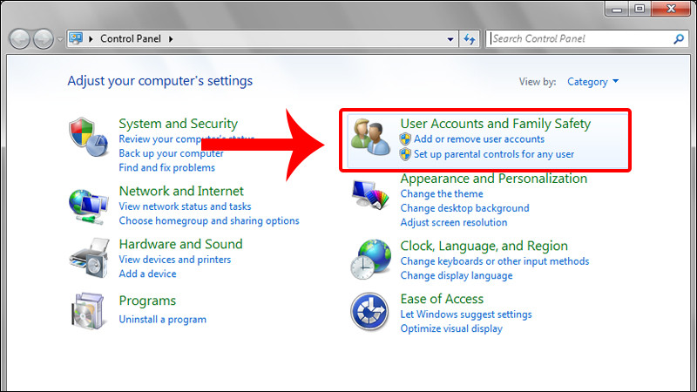
Task: Click Add or remove user accounts link
Action: click(478, 139)
